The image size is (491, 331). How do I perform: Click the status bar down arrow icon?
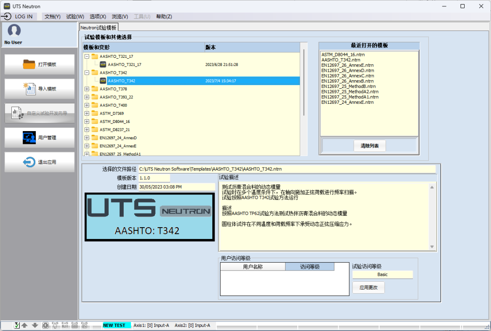tap(35, 326)
